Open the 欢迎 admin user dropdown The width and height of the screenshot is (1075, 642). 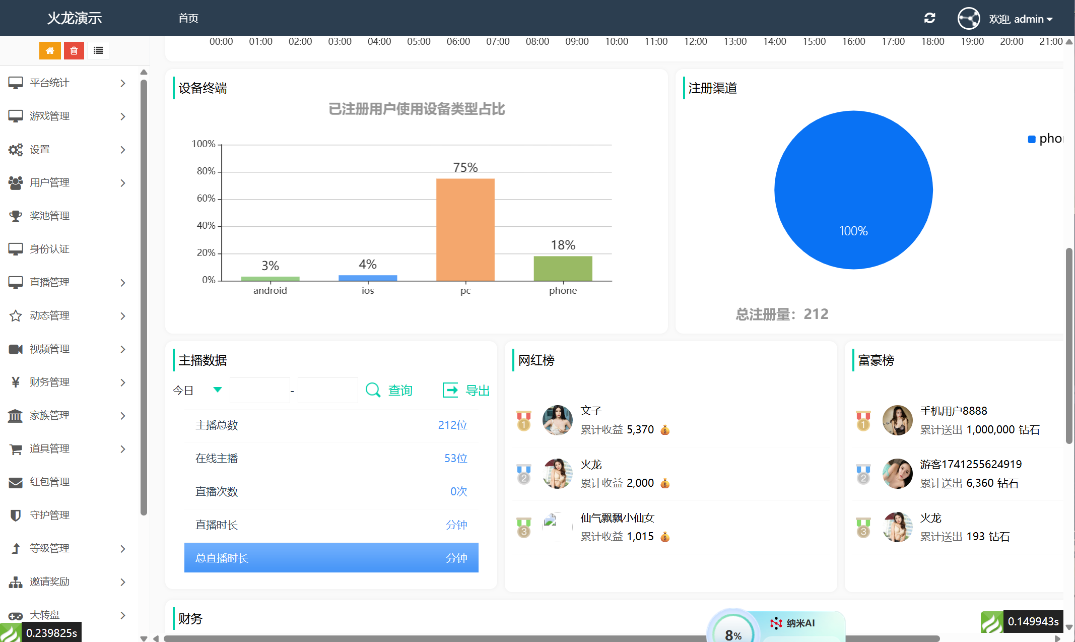pyautogui.click(x=1021, y=19)
